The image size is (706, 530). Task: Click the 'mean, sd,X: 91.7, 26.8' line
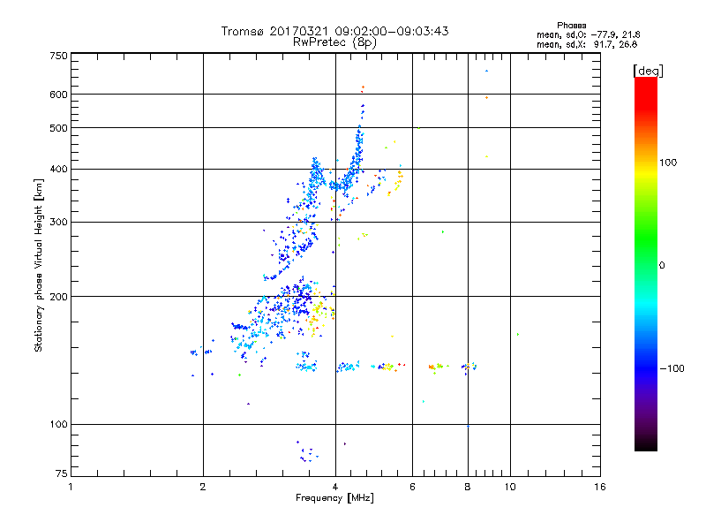coord(587,44)
